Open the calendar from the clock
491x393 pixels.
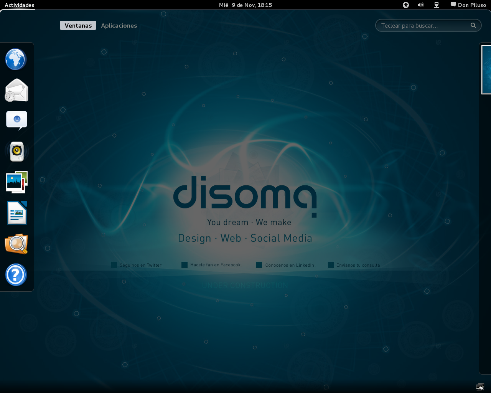point(245,5)
